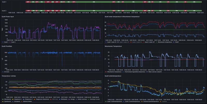
Task: Click Woonkamer legend color swatch in Temperatuur ruimtes
Action: (x=3, y=99)
